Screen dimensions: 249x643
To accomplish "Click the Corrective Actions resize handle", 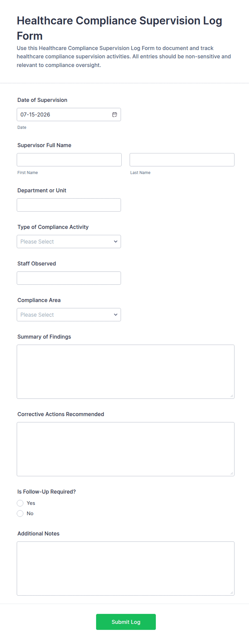I will coord(232,474).
